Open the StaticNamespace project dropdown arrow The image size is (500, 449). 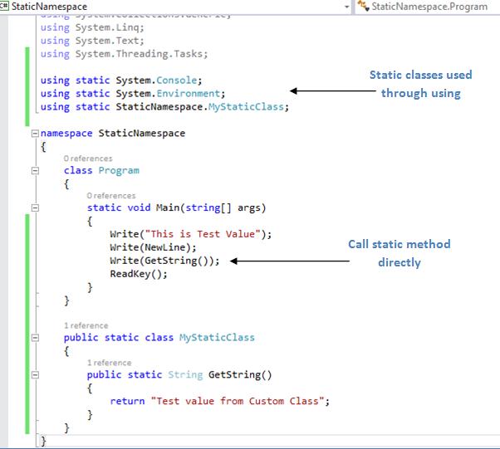pos(347,7)
